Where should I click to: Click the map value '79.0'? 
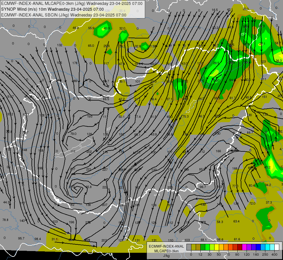(x=73, y=134)
